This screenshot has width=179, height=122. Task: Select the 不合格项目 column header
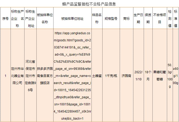pyautogui.click(x=159, y=19)
